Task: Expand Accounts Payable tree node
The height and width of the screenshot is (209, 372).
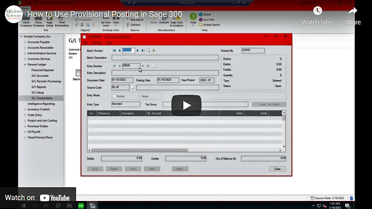Action: point(25,42)
